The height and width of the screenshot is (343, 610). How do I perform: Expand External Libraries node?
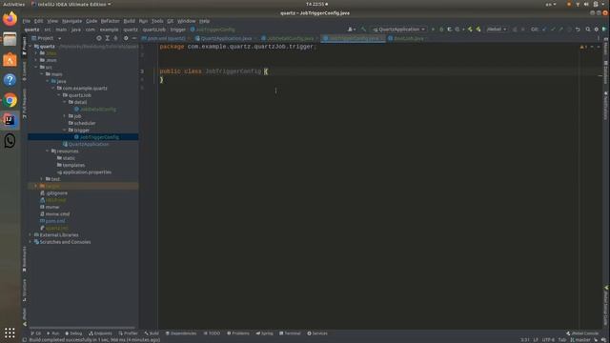pyautogui.click(x=30, y=235)
